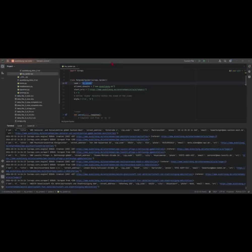The image size is (252, 252).
Task: Select the Terminal tool window icon
Action: coord(3,177)
